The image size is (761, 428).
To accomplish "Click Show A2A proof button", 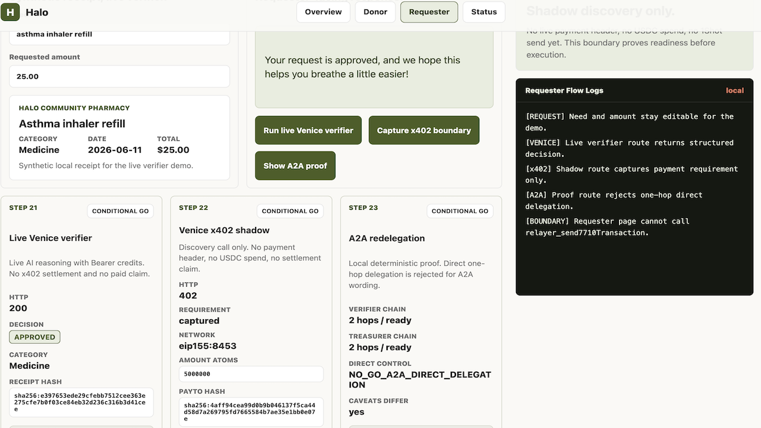I will pos(295,166).
